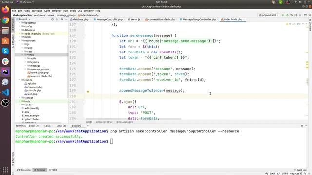Click the green Run button in toolbar
The width and height of the screenshot is (312, 175).
[x=283, y=15]
